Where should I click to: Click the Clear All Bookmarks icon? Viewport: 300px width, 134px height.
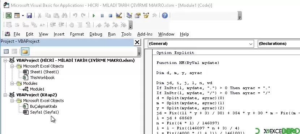click(x=124, y=25)
